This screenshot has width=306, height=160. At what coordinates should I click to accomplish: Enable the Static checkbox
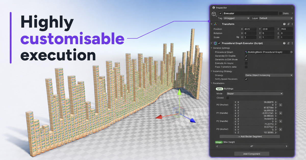280,13
